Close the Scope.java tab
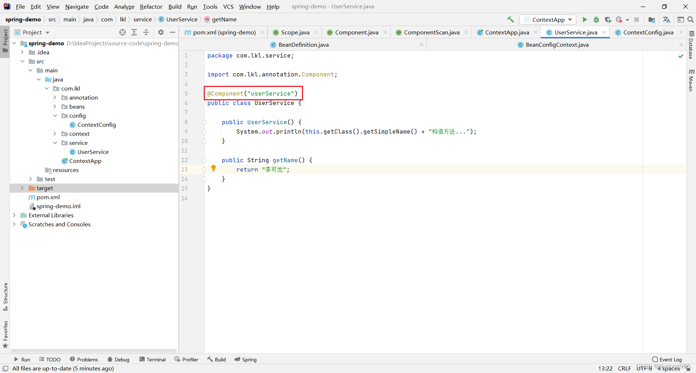Screen dimensions: 696x373 pyautogui.click(x=316, y=32)
